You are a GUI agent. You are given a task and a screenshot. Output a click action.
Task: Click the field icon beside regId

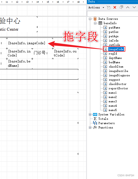tap(105, 54)
